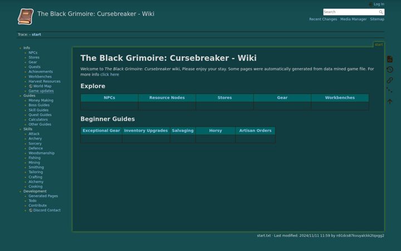Focus the Search input field
The height and width of the screenshot is (251, 401).
click(354, 12)
